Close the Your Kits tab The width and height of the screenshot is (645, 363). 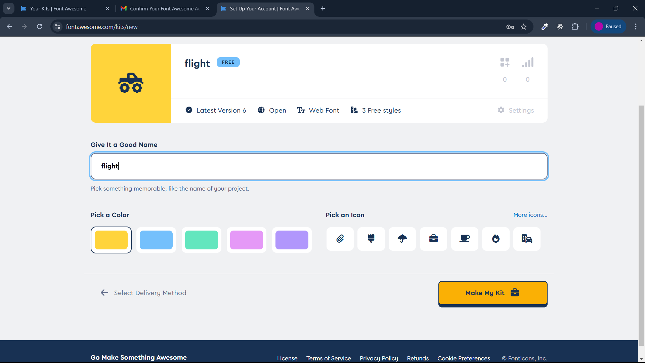(107, 9)
